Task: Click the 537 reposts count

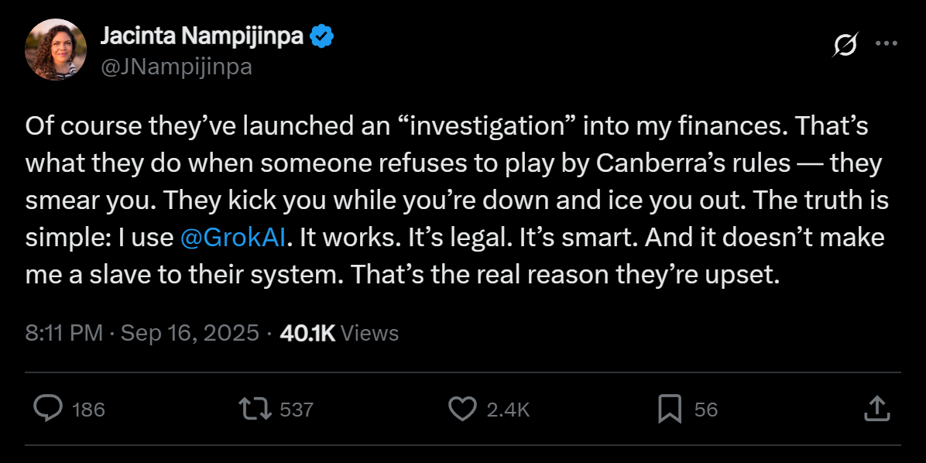Action: [x=297, y=410]
